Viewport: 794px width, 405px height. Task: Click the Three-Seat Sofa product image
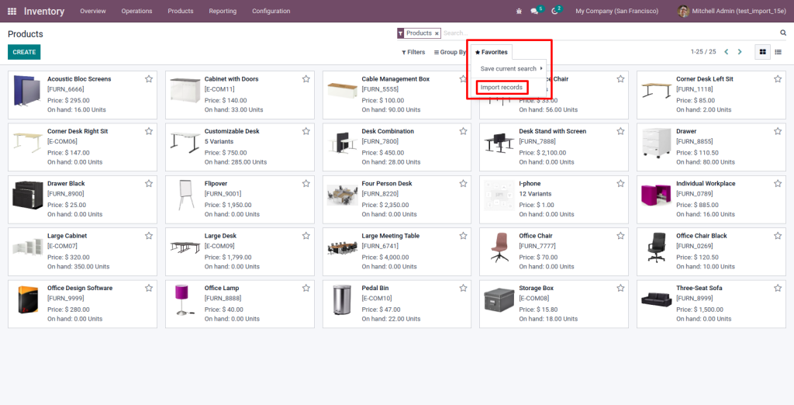point(657,299)
